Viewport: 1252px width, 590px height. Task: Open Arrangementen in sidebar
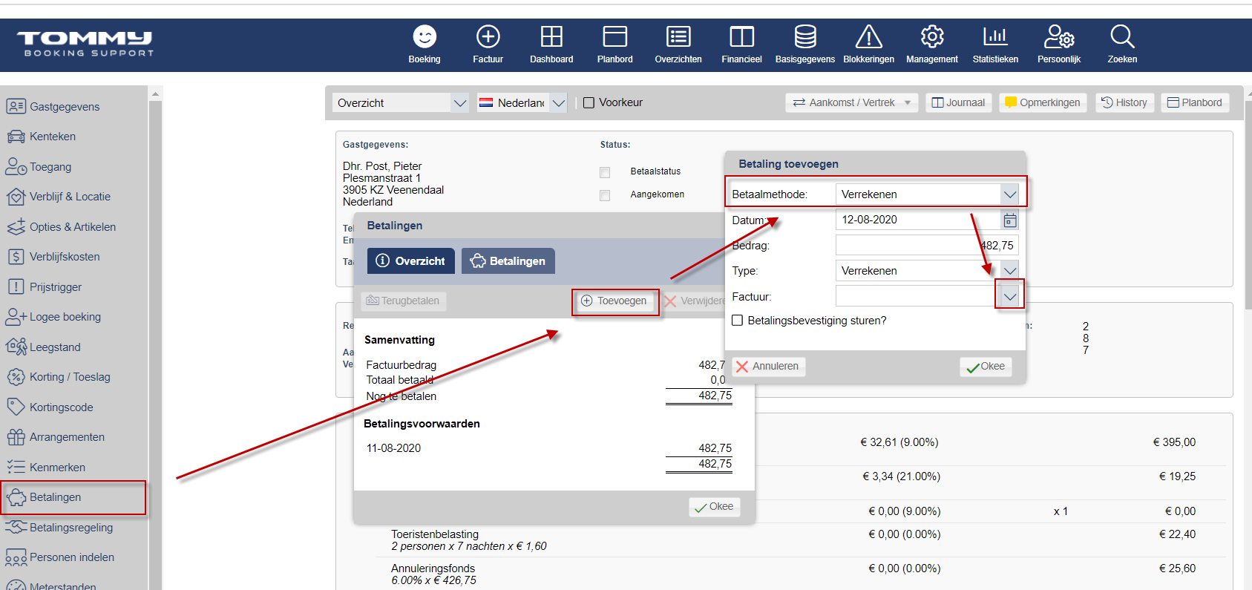[x=67, y=437]
